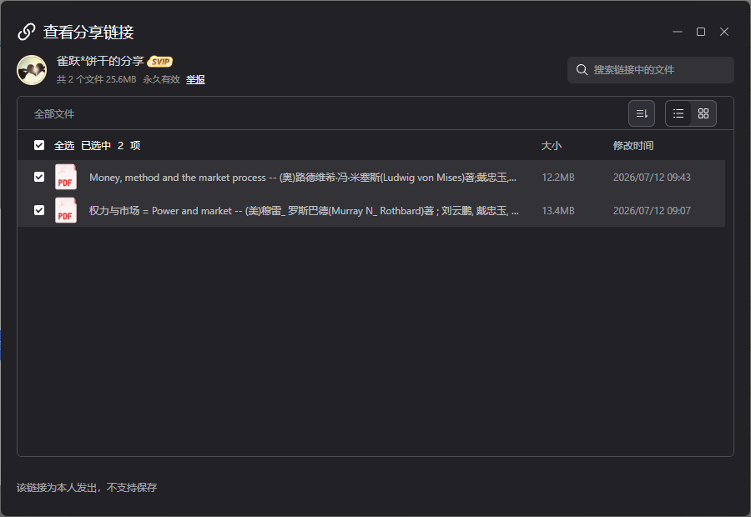This screenshot has width=751, height=517.
Task: Switch to grid thumbnail view
Action: pyautogui.click(x=703, y=113)
